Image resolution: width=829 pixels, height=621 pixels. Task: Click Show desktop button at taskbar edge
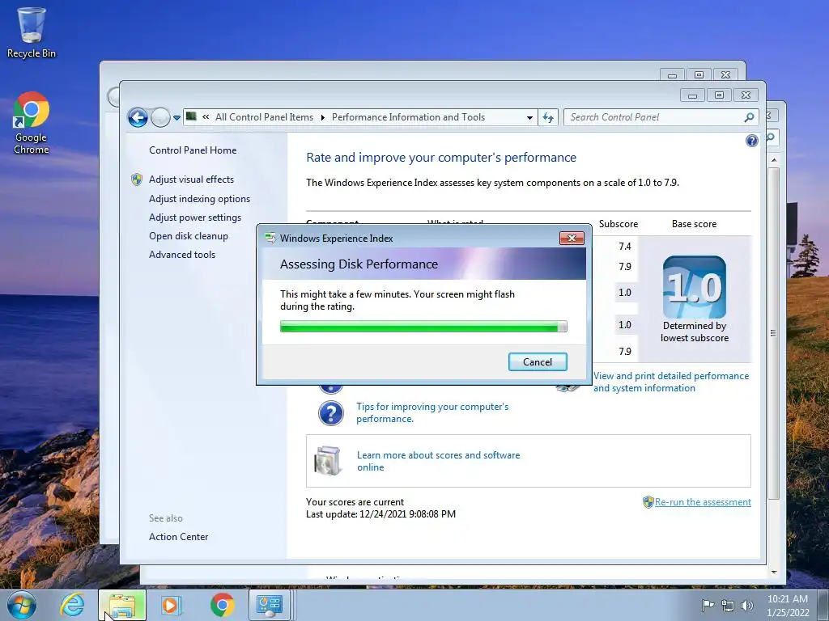(823, 605)
